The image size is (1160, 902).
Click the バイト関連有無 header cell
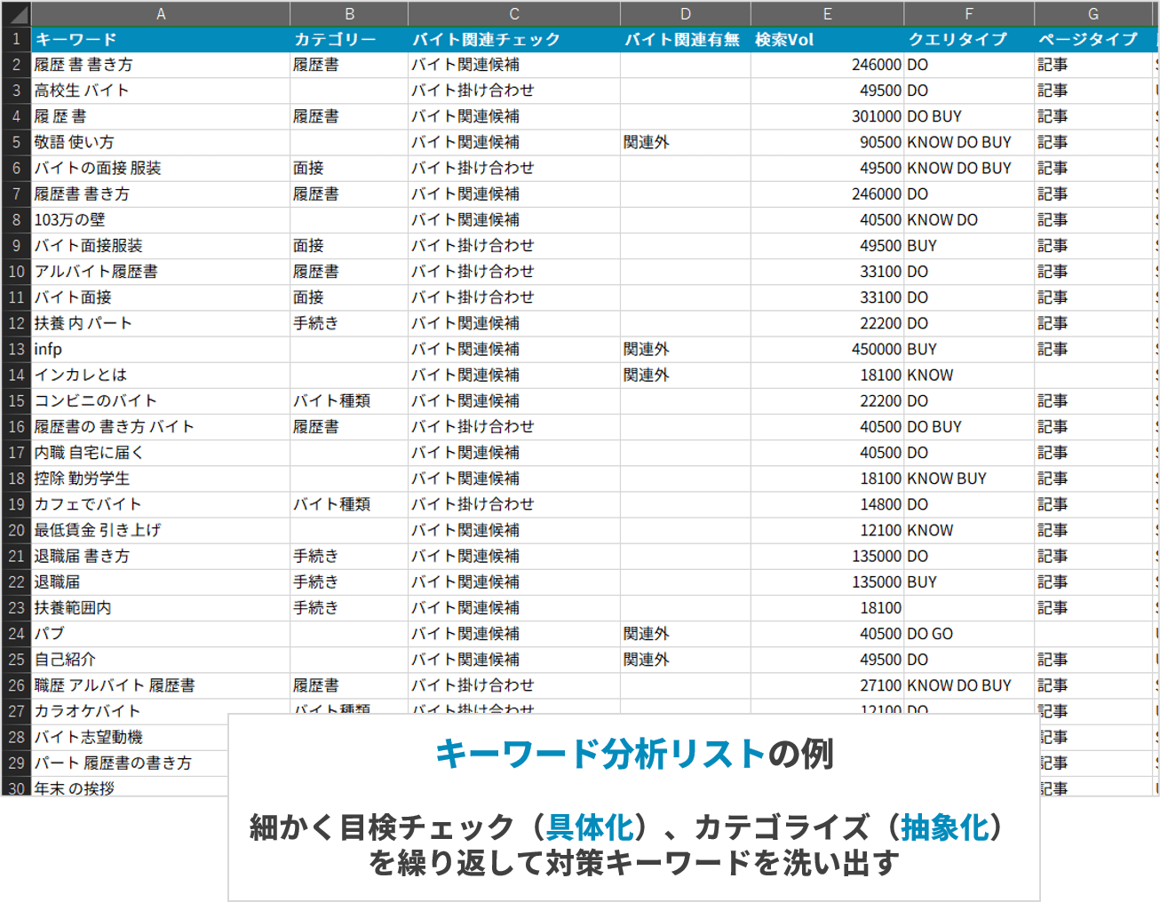coord(686,39)
